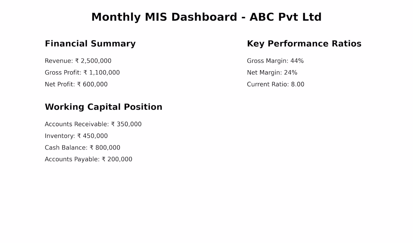The image size is (413, 243).
Task: Select the Financial Summary heading
Action: (90, 44)
